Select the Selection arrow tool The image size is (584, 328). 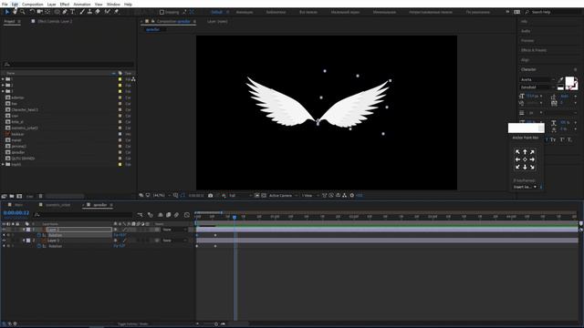click(6, 12)
